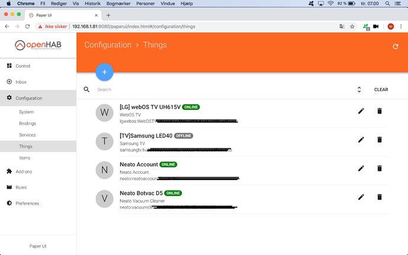
Task: Click the green extension icon in toolbar
Action: (x=366, y=27)
